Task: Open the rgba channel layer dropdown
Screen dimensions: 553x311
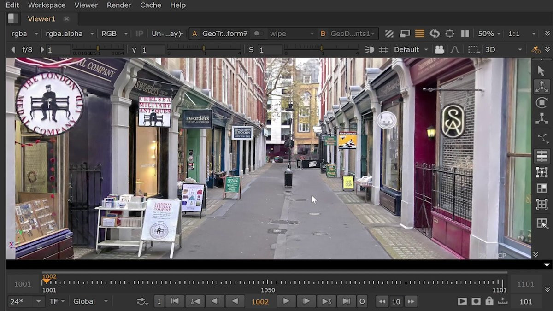Action: [x=23, y=34]
